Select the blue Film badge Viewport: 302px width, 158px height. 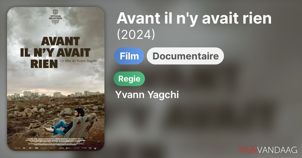point(129,56)
